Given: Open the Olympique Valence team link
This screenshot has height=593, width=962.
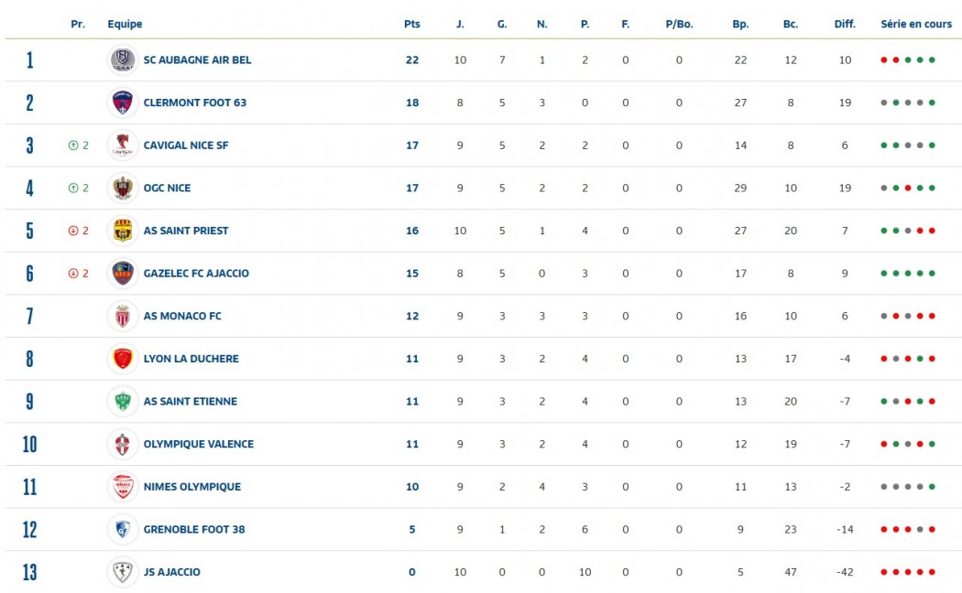Looking at the screenshot, I should (198, 445).
